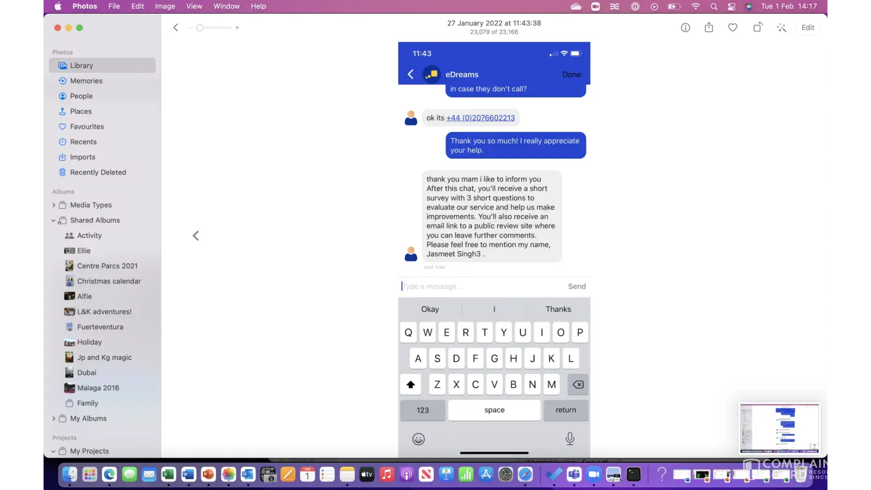The height and width of the screenshot is (490, 871).
Task: Open the View menu
Action: 194,6
